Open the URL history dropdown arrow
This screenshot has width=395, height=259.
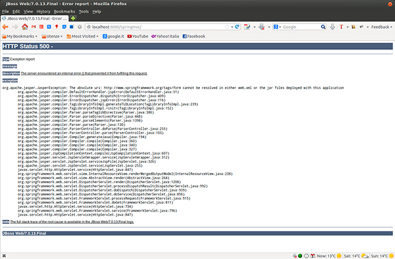(232, 27)
